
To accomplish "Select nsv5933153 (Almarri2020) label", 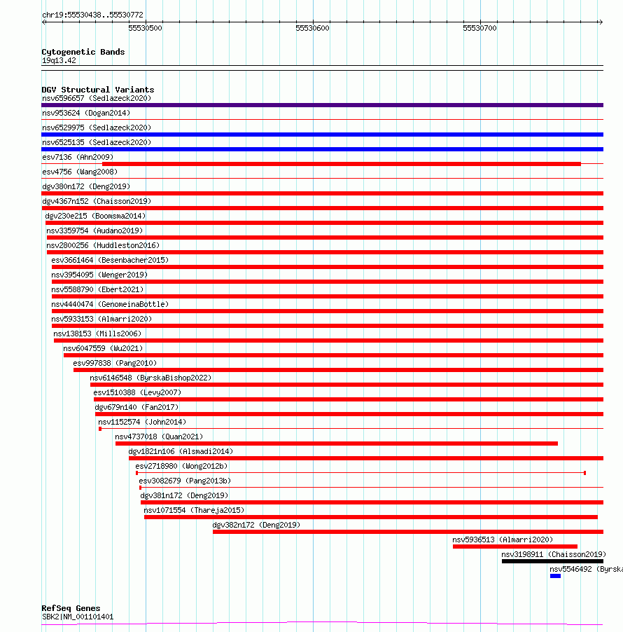I will coord(101,320).
